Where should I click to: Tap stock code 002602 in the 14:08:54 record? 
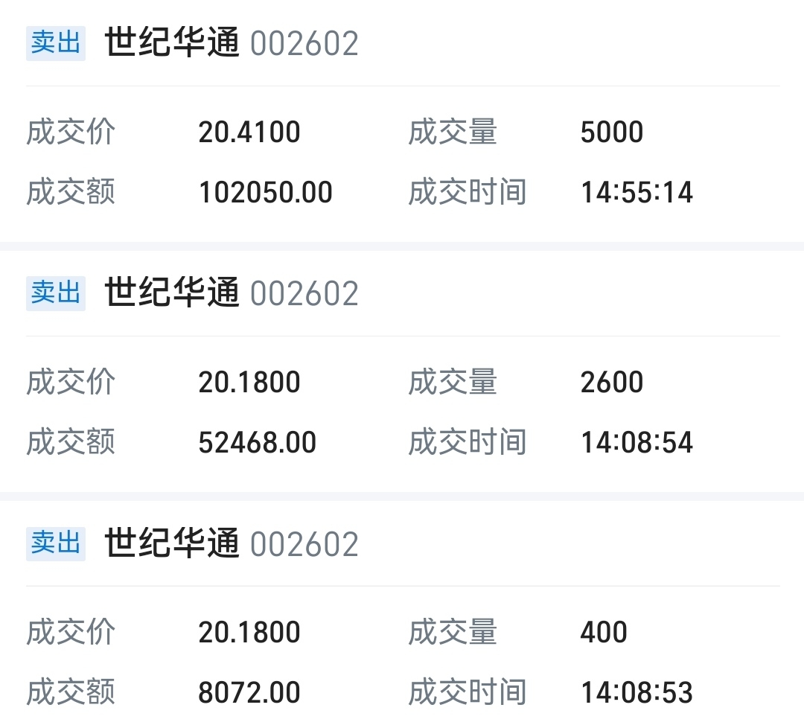[x=304, y=295]
